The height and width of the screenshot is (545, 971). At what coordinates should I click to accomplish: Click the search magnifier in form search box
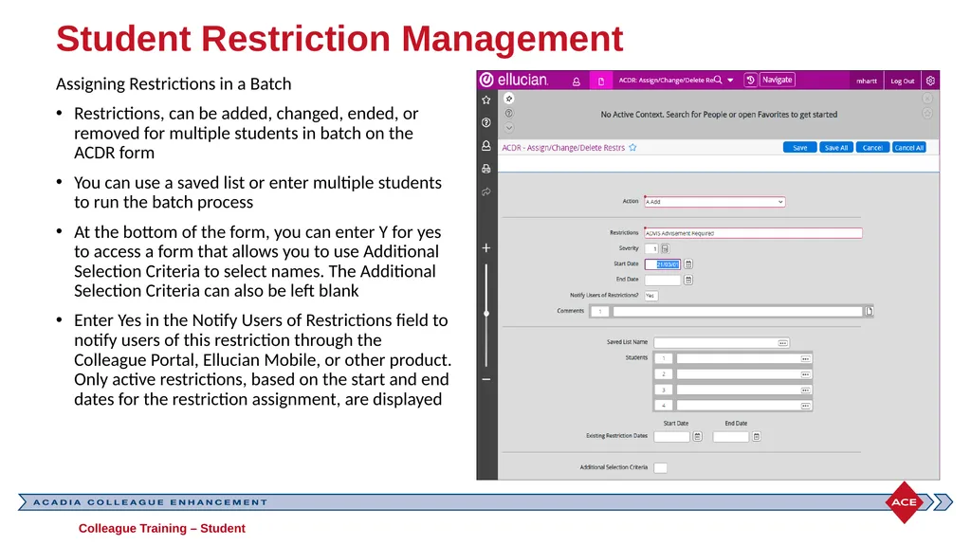(719, 80)
